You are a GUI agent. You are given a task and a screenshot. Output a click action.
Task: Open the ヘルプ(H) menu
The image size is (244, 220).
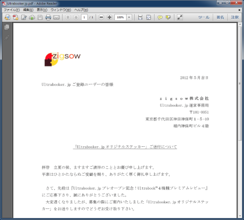tap(81, 10)
